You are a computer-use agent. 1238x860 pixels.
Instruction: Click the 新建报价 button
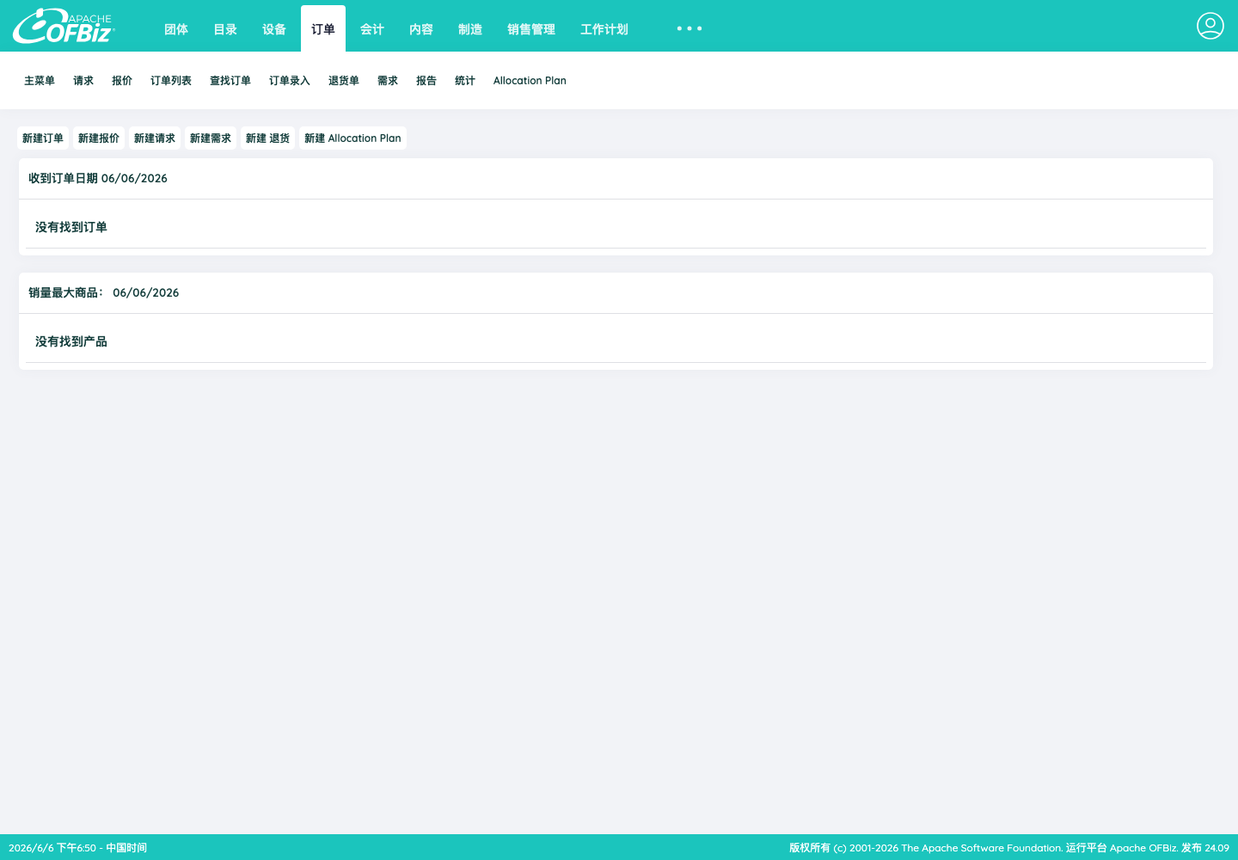coord(99,138)
